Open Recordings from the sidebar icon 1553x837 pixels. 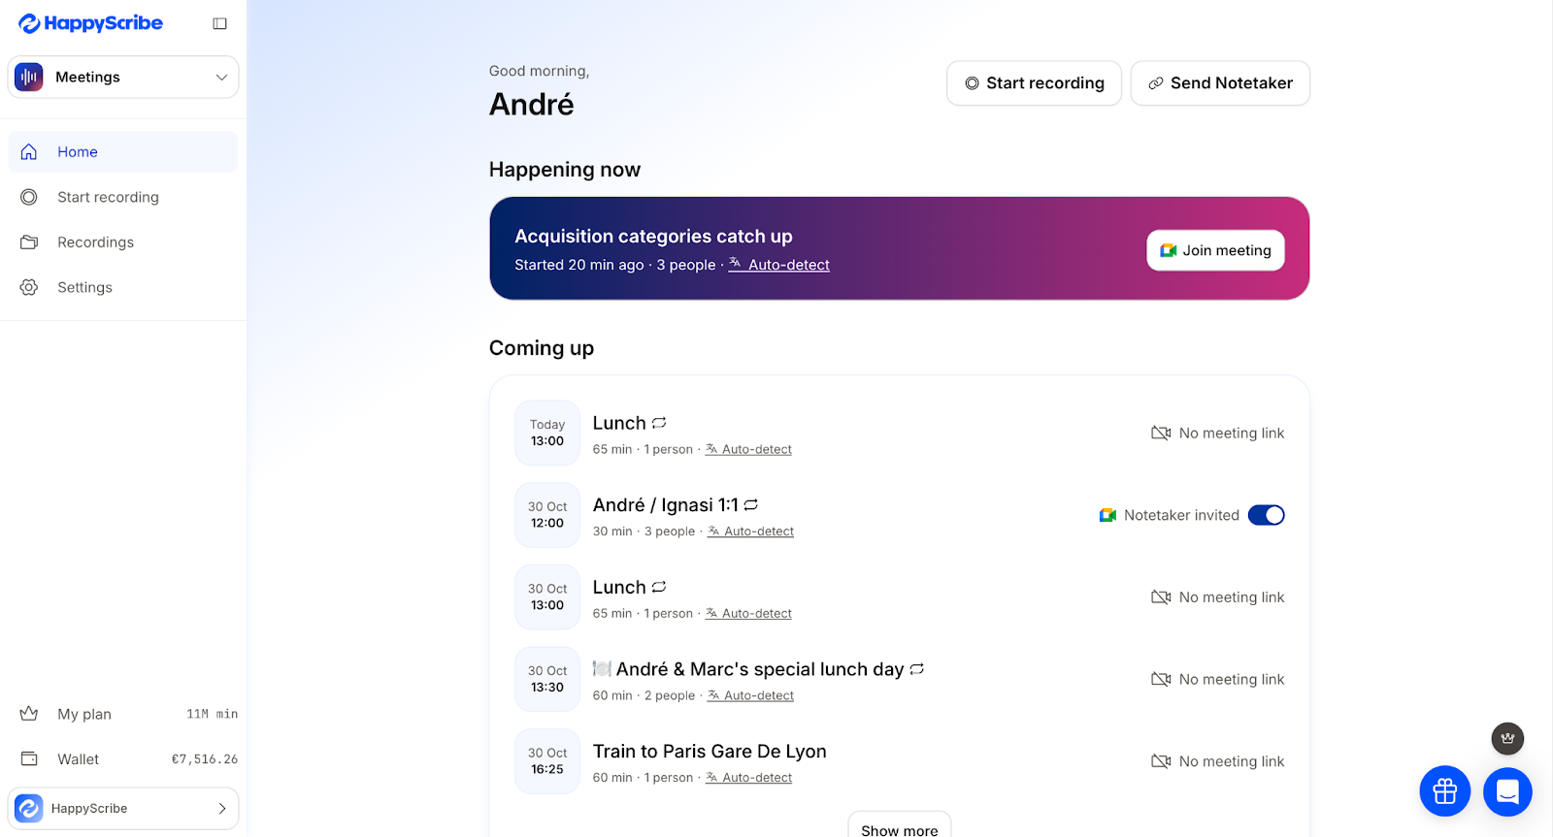[x=30, y=241]
